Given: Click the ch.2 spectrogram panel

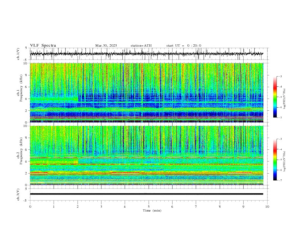Looking at the screenshot, I should (x=147, y=155).
